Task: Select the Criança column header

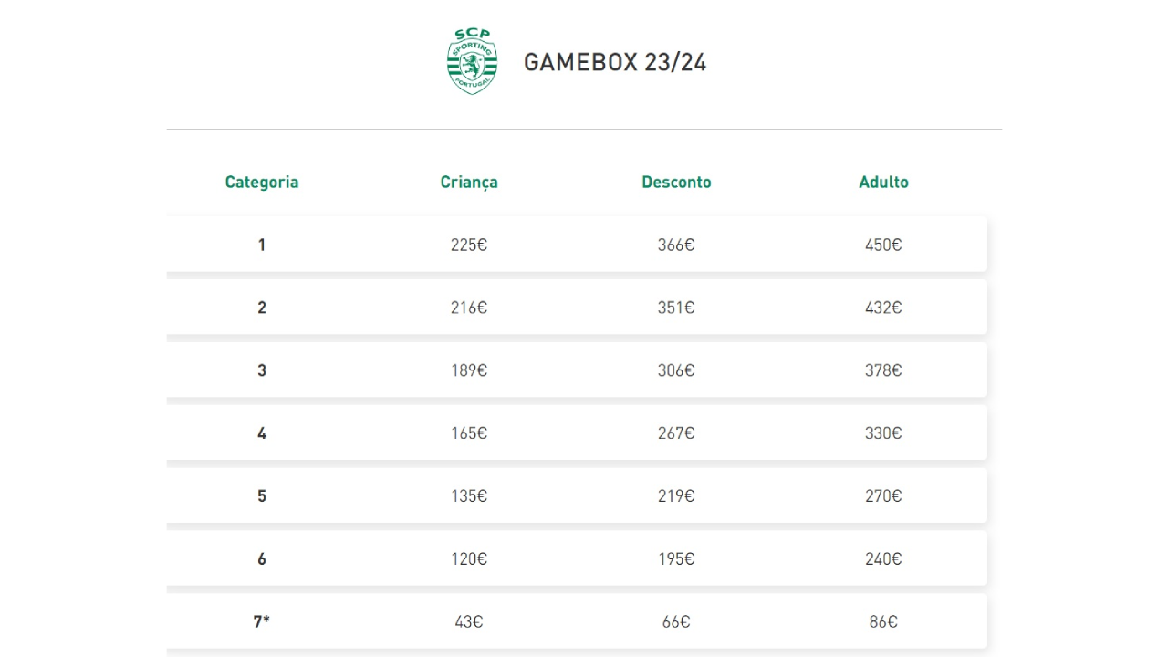Action: pyautogui.click(x=469, y=182)
